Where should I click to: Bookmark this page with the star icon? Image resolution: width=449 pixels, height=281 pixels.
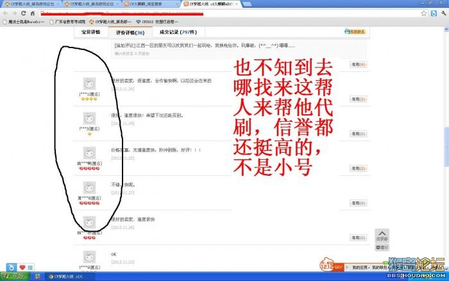point(424,13)
